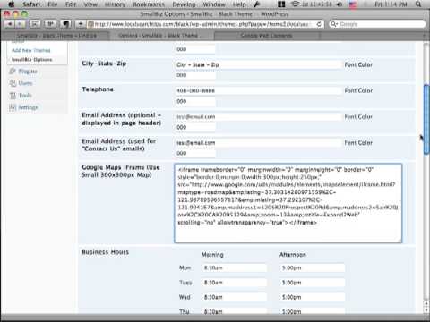
Task: Click inside Google Maps iFrame textarea
Action: pos(288,203)
